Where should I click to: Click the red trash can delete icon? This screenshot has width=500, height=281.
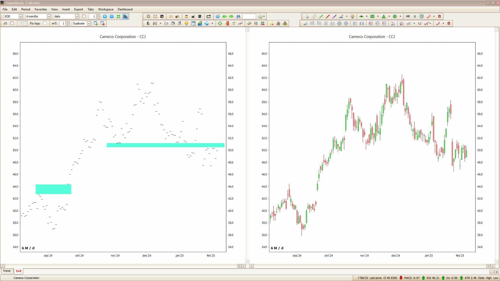click(440, 16)
